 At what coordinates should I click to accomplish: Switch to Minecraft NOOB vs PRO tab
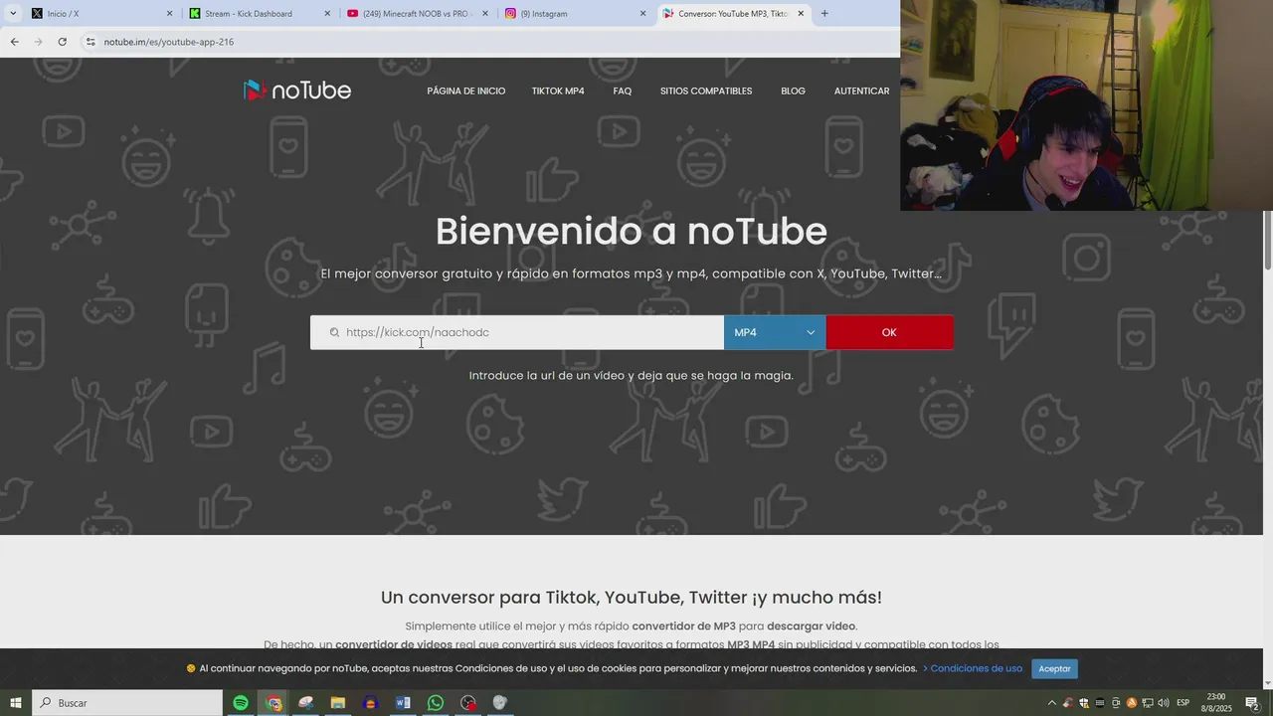(418, 14)
